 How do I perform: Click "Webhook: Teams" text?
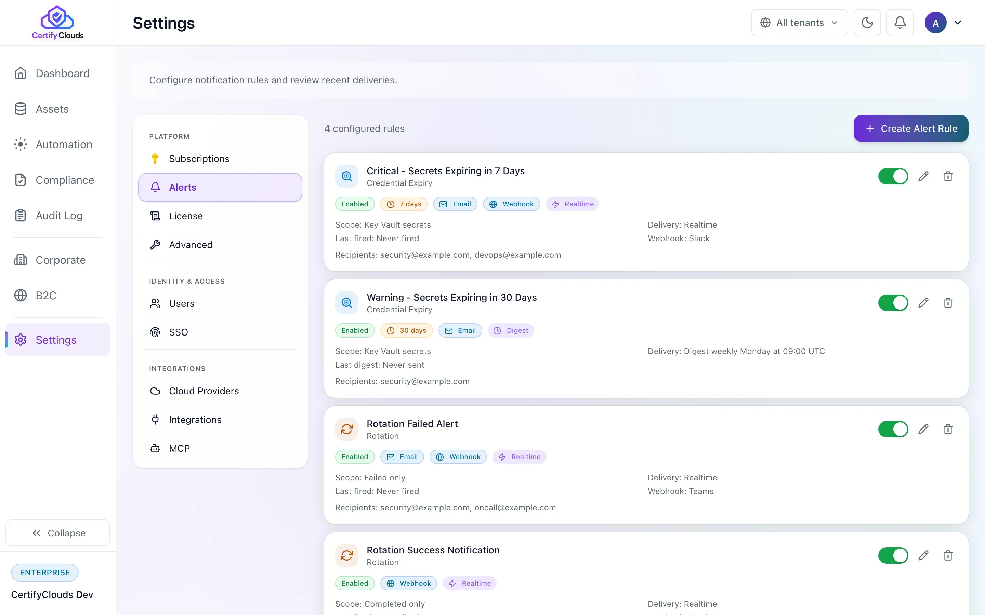pos(681,491)
